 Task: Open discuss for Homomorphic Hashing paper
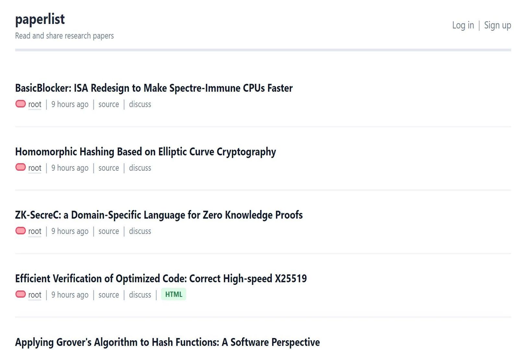140,168
